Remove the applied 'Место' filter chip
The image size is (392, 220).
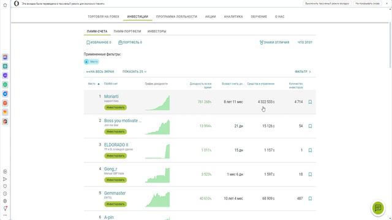pos(91,62)
